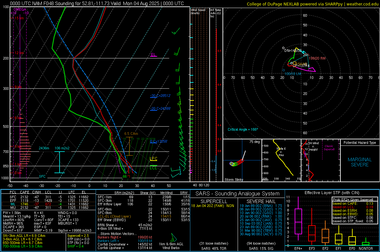Image resolution: width=380 pixels, height=252 pixels.
Task: Click the 'K = 41' index value
Action: pyautogui.click(x=39, y=213)
